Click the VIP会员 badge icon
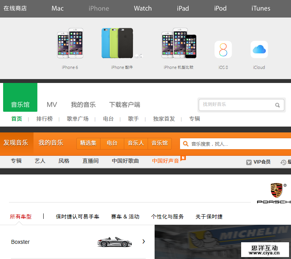The height and width of the screenshot is (259, 291). coord(249,162)
